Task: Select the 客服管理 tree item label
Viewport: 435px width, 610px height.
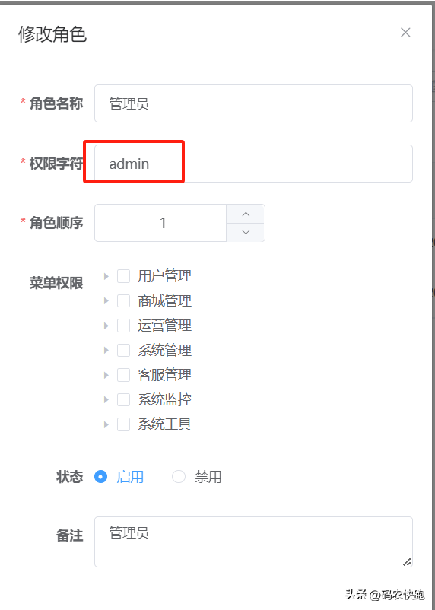Action: pos(164,375)
